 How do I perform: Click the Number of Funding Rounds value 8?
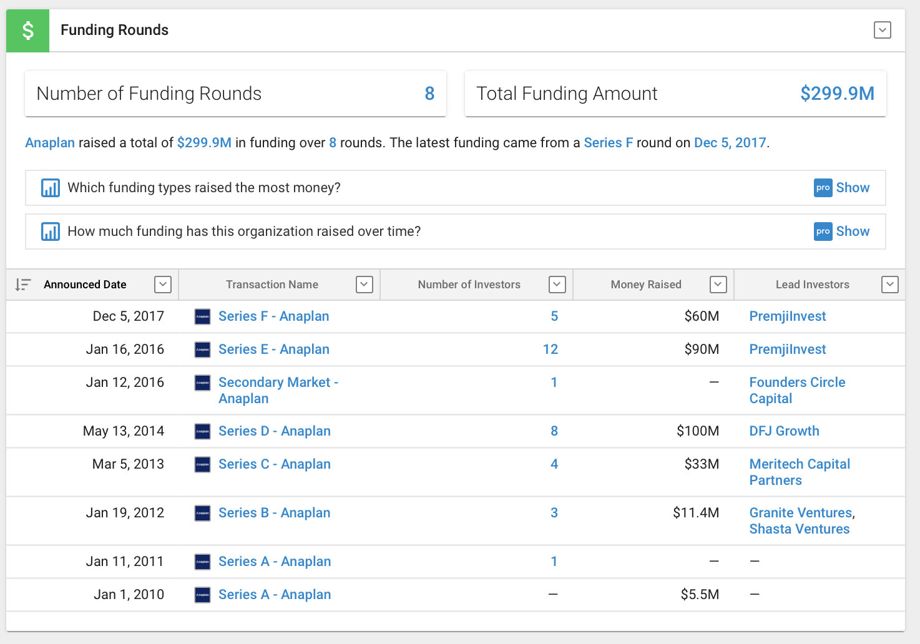point(429,94)
